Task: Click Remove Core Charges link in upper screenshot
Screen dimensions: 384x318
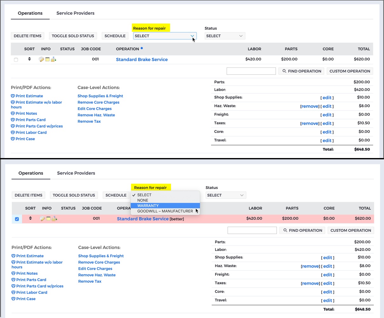Action: pos(99,102)
